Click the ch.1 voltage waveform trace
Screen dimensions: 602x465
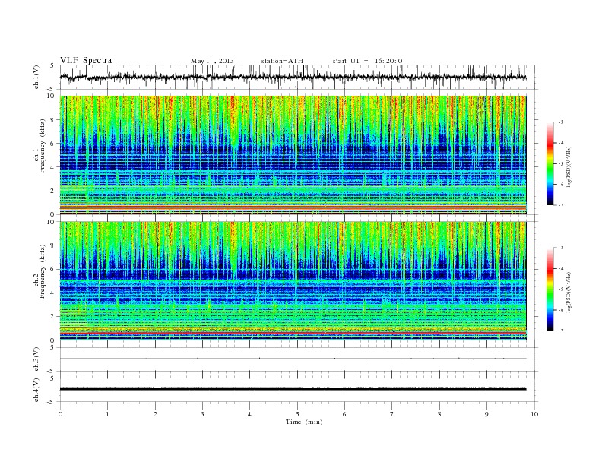[x=293, y=77]
